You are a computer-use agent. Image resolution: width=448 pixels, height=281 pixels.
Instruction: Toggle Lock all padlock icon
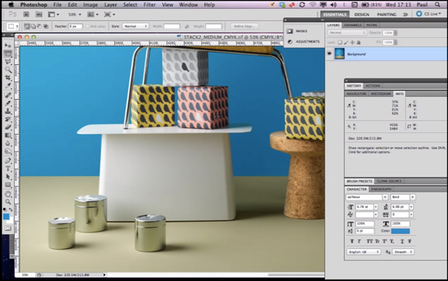pyautogui.click(x=358, y=42)
